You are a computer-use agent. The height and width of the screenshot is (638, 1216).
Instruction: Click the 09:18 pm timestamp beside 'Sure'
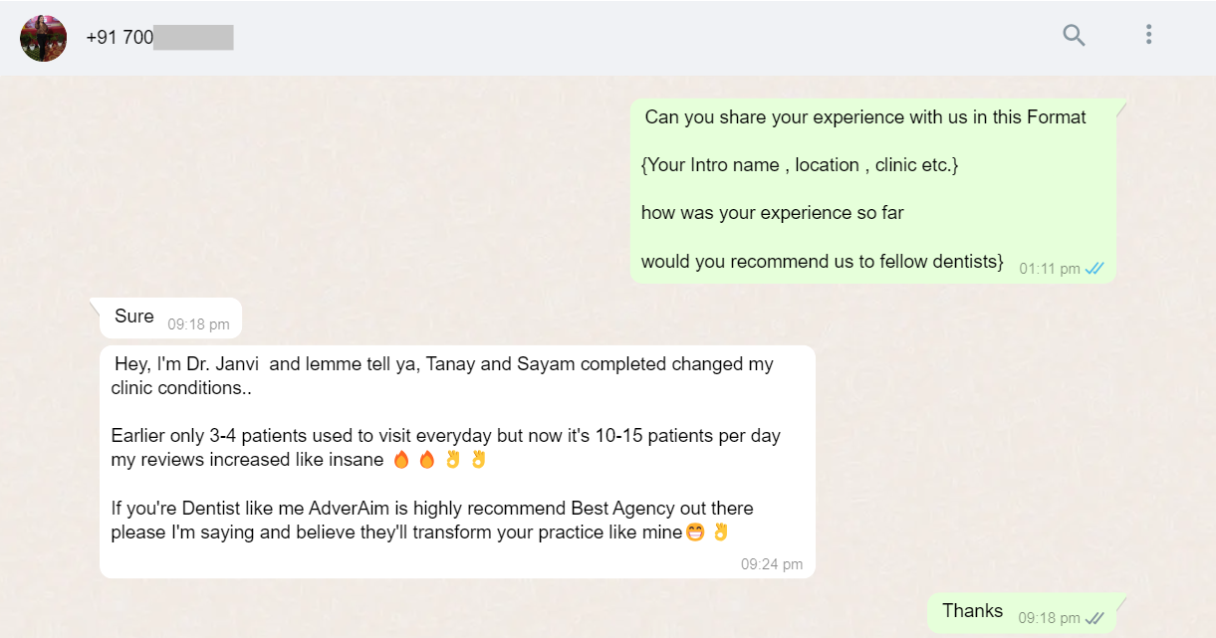(x=198, y=324)
